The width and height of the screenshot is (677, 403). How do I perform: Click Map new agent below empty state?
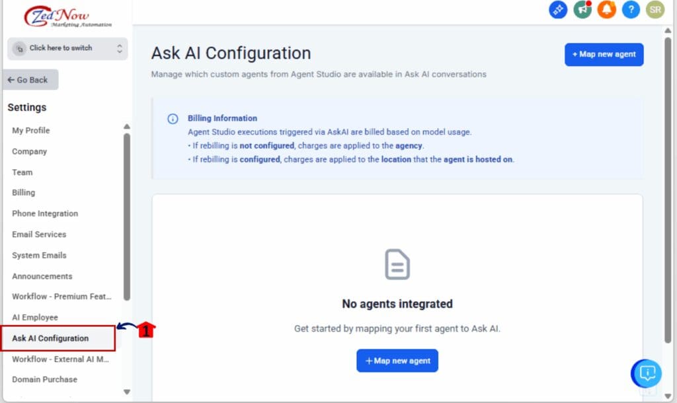pos(397,361)
